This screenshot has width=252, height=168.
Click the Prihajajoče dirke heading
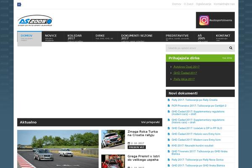(x=184, y=58)
